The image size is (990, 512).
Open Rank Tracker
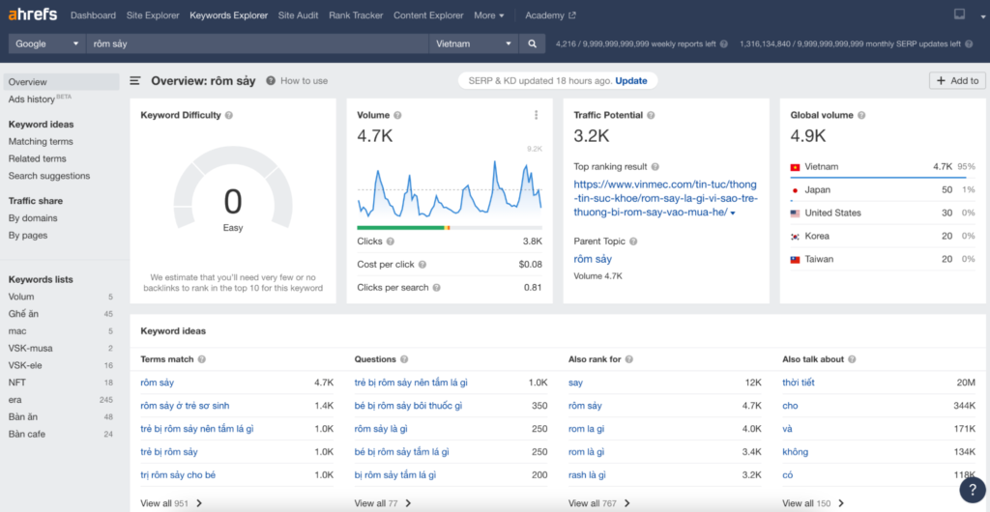(x=356, y=15)
